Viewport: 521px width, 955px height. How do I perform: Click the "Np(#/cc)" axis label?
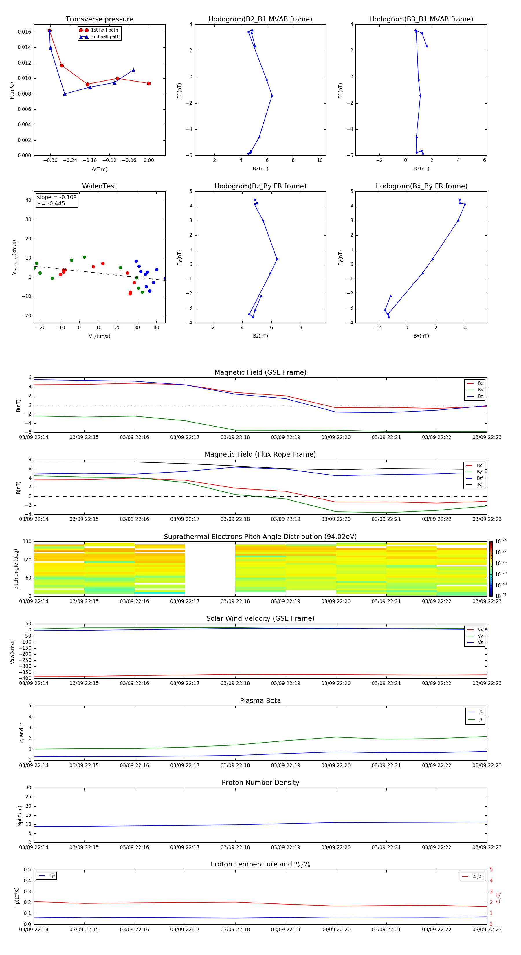20,816
